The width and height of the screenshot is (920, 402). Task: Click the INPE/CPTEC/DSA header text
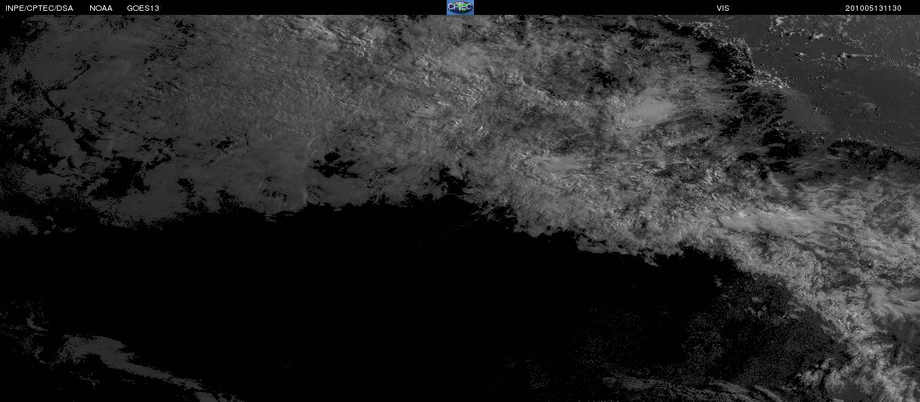pos(39,8)
